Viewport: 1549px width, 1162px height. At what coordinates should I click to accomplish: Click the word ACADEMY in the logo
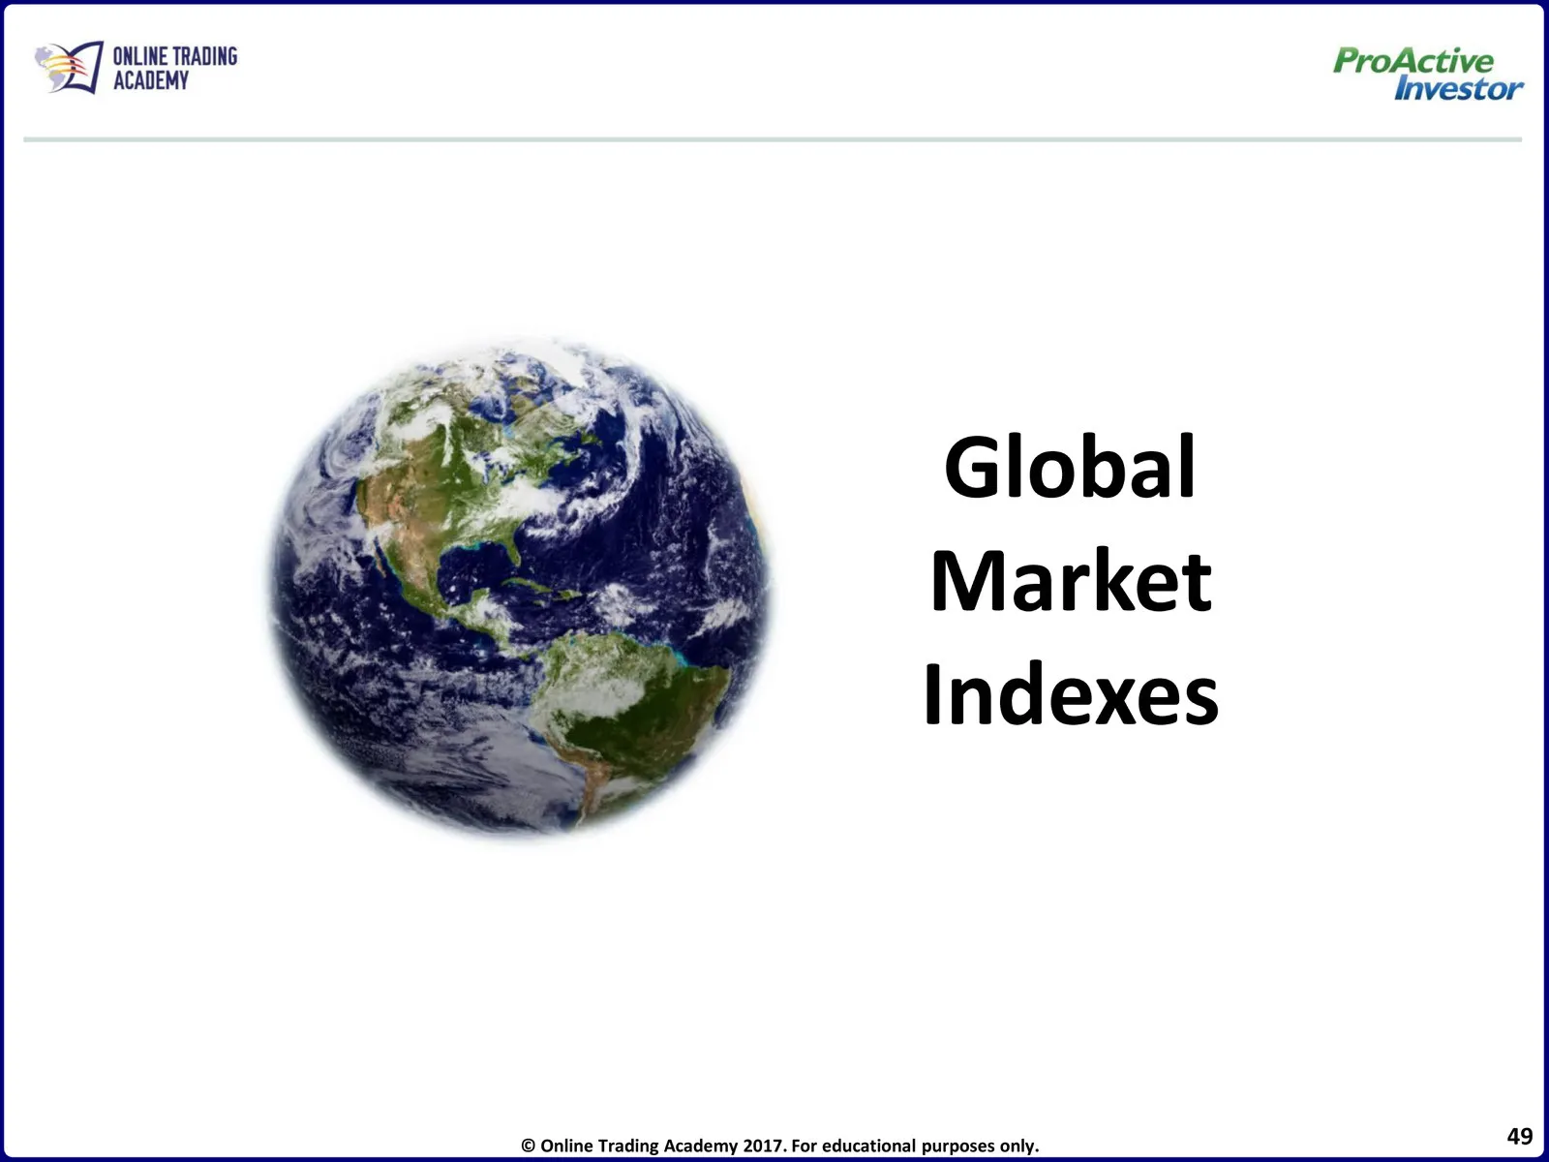point(151,81)
